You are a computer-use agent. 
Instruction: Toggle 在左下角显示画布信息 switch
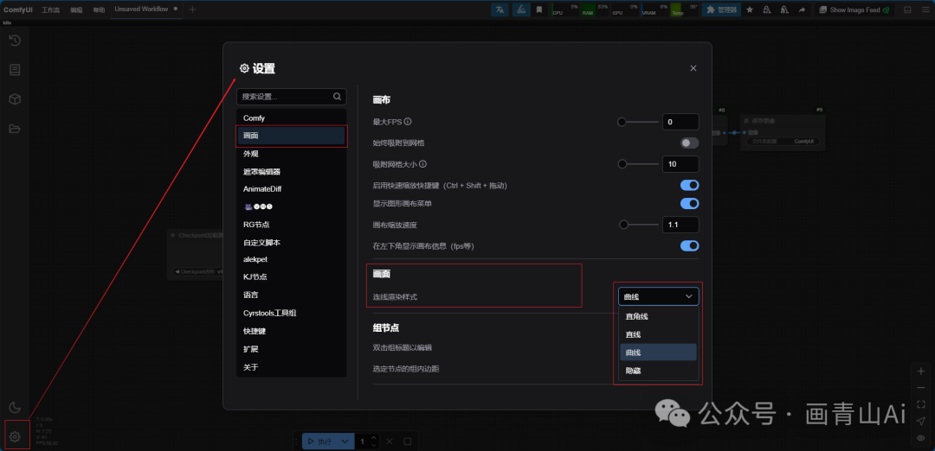click(689, 245)
